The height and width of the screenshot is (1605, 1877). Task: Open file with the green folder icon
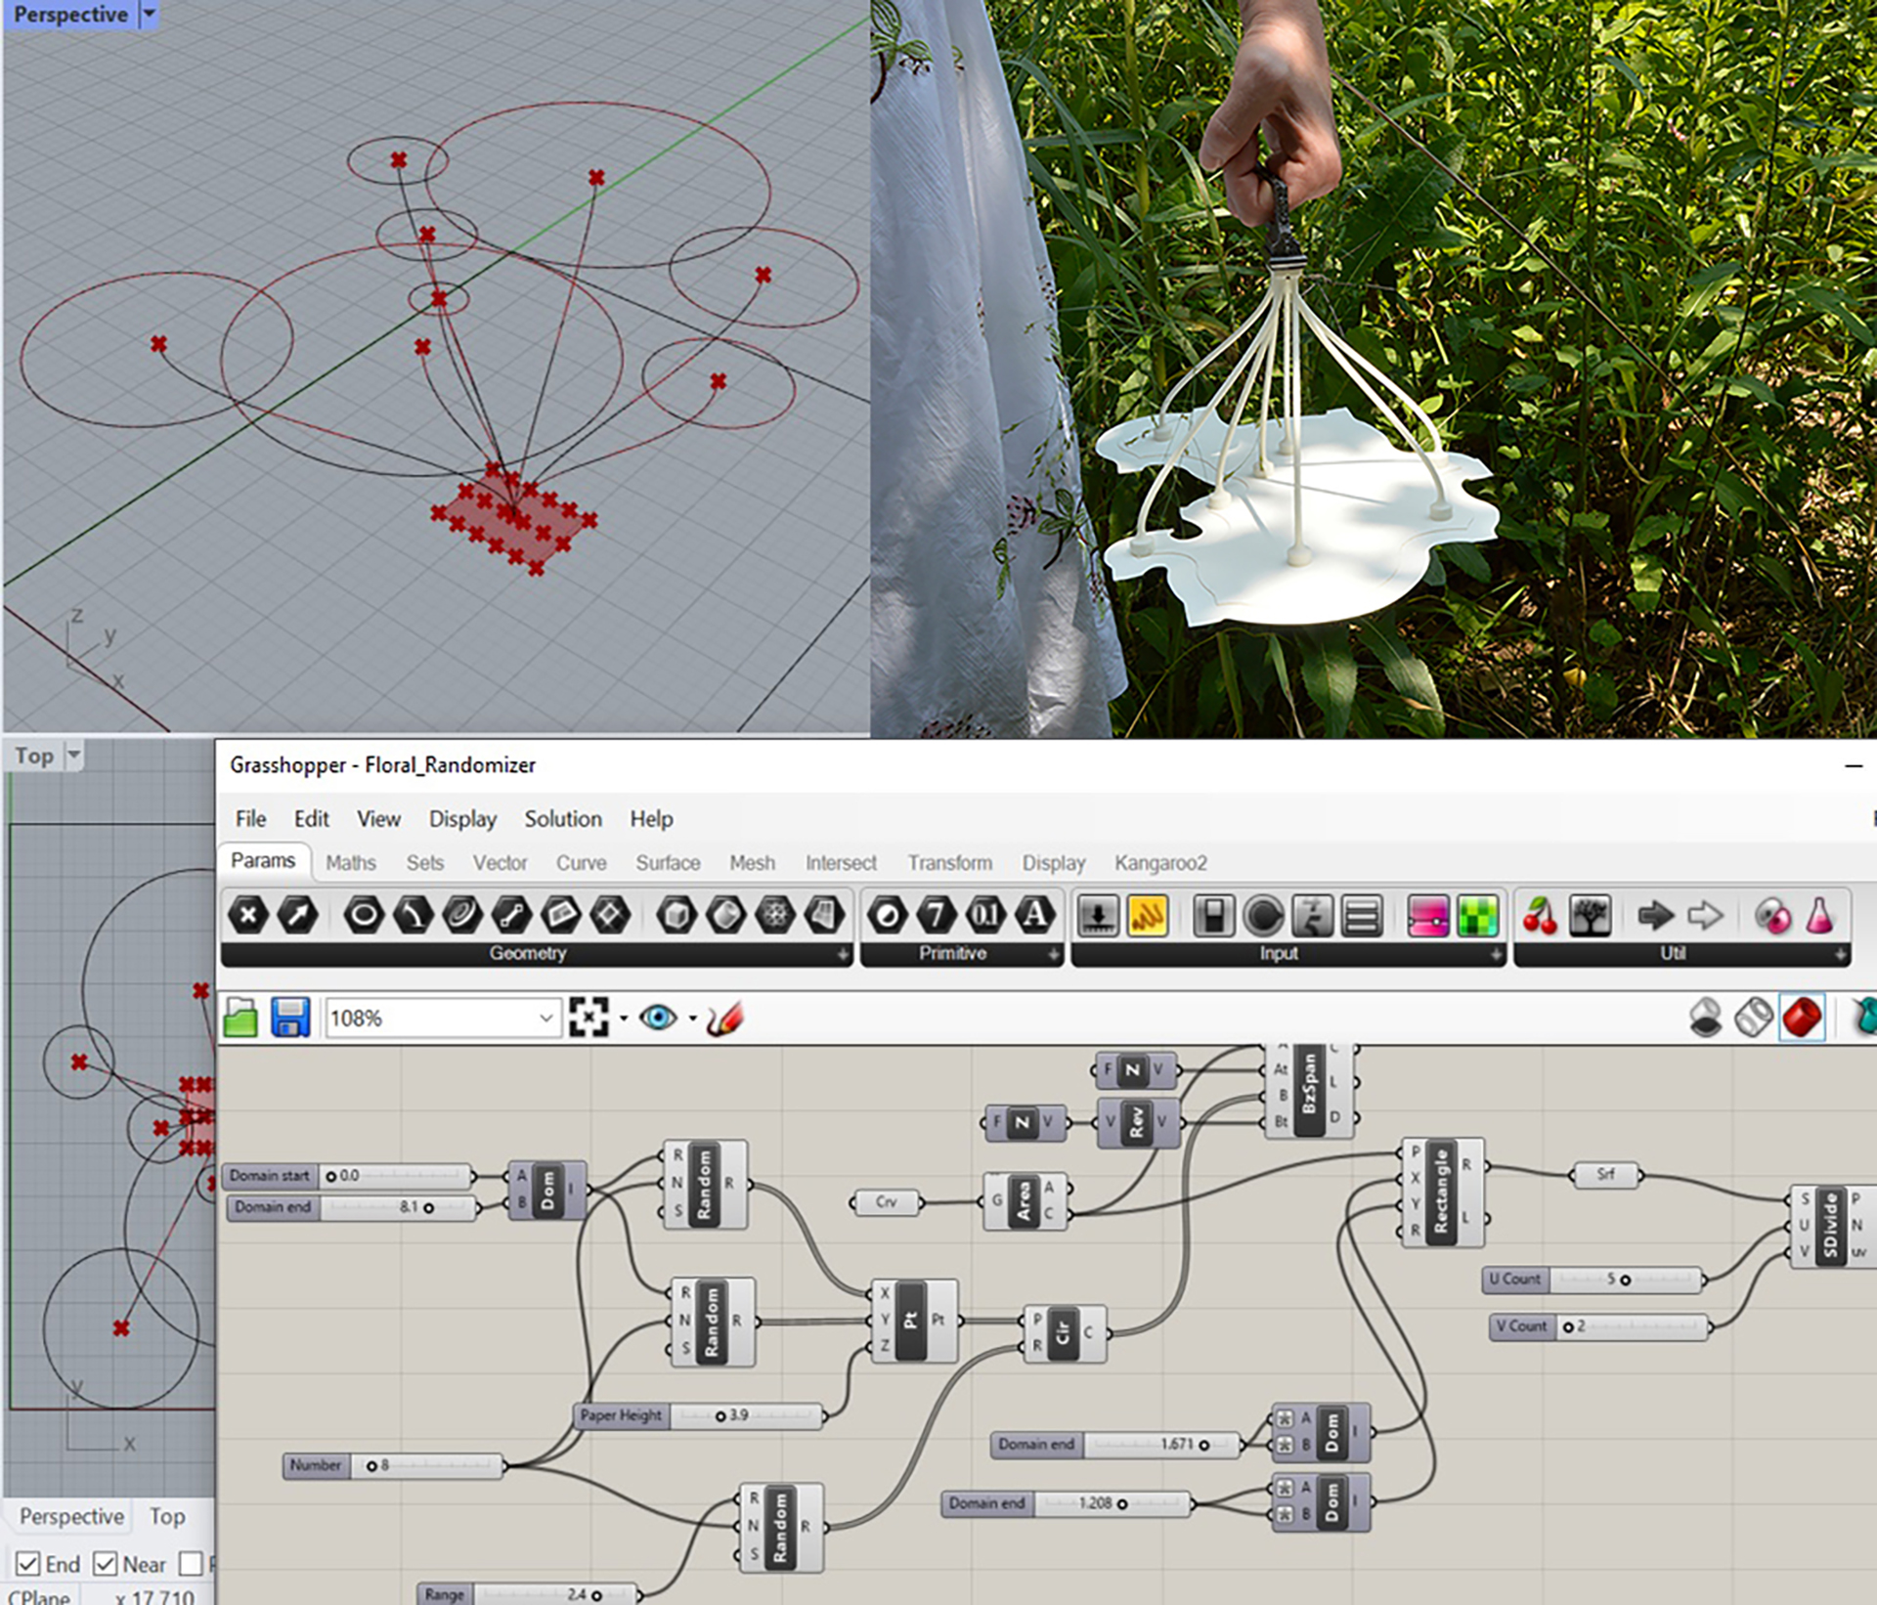(x=240, y=1019)
